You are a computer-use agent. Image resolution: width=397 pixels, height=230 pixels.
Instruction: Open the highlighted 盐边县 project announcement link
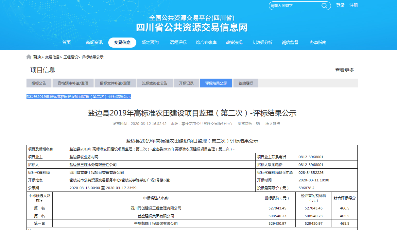tap(78, 97)
